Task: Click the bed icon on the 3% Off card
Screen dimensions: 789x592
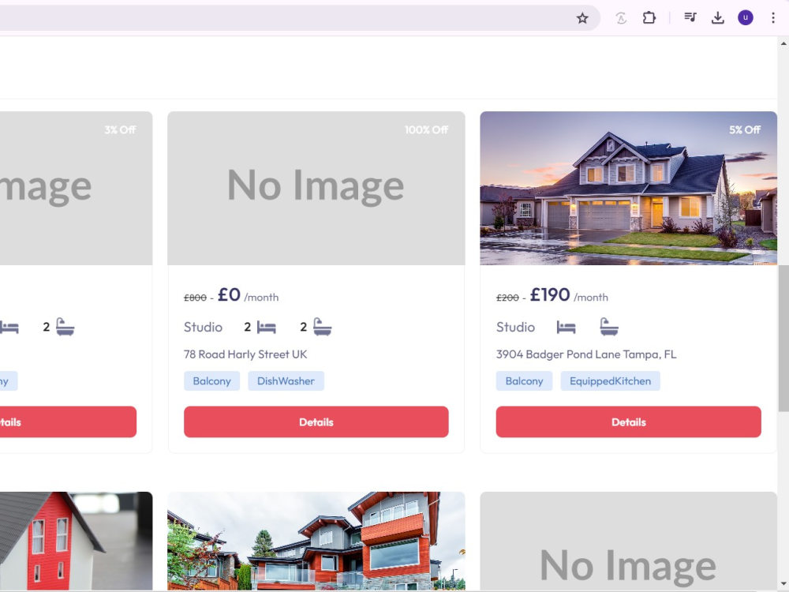Action: 9,328
